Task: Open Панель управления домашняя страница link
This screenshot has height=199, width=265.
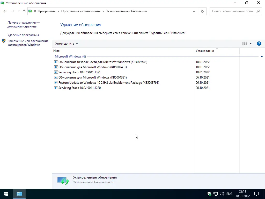Action: (x=24, y=25)
